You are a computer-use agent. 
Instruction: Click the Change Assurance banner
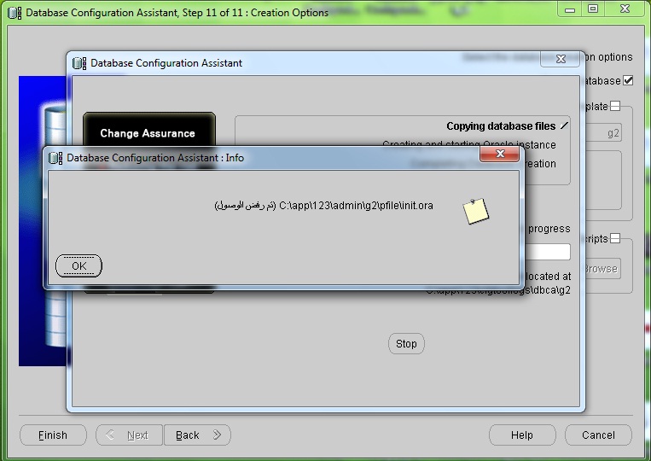point(148,133)
